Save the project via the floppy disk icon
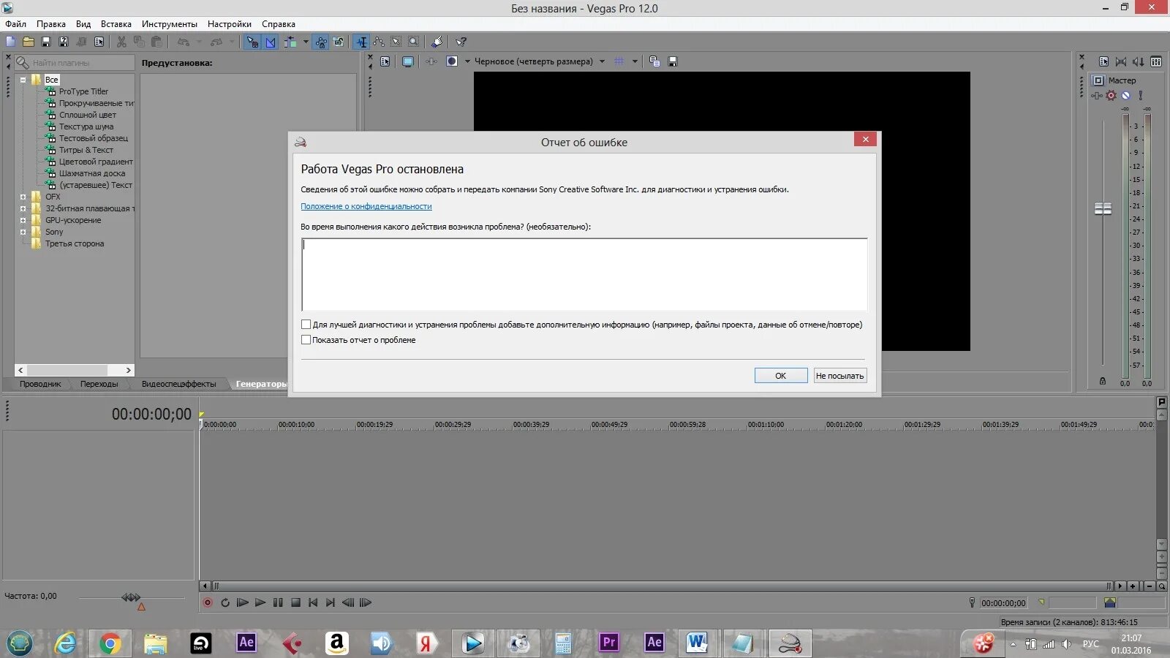The height and width of the screenshot is (658, 1170). tap(46, 42)
